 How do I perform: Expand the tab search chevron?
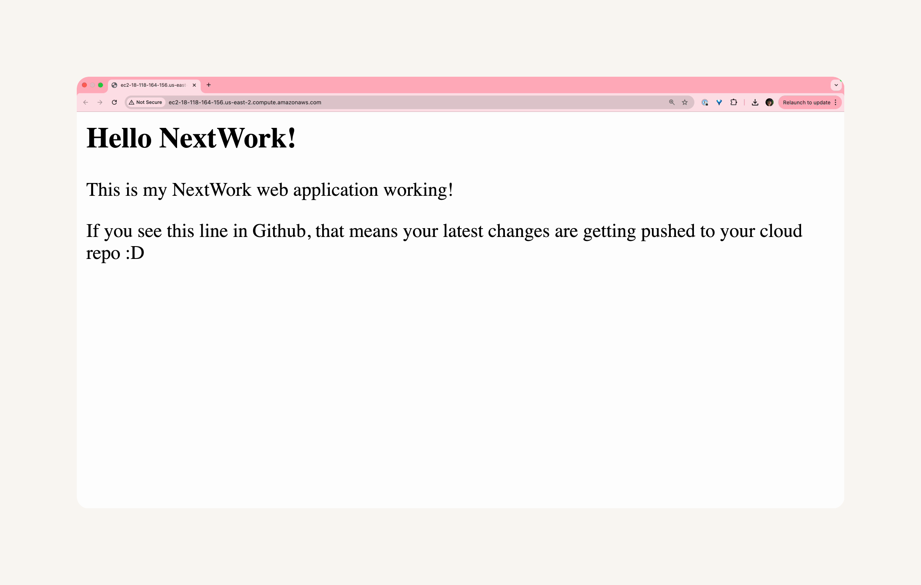pyautogui.click(x=836, y=85)
